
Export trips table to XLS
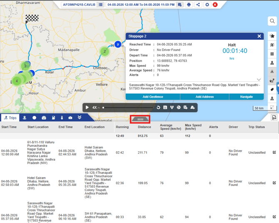click(274, 118)
